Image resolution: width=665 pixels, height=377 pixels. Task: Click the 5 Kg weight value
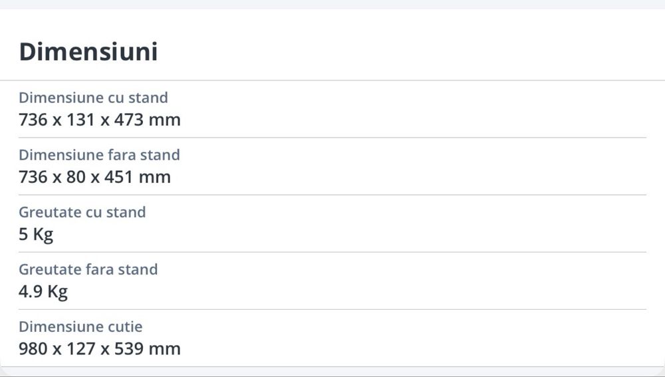point(36,235)
